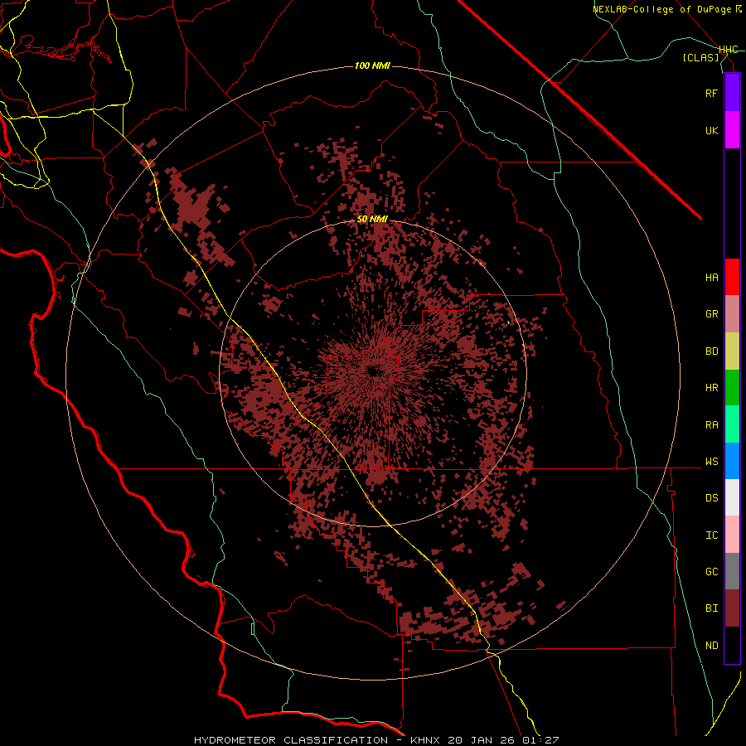Image resolution: width=746 pixels, height=746 pixels.
Task: Click the GR pink legend swatch
Action: point(732,314)
